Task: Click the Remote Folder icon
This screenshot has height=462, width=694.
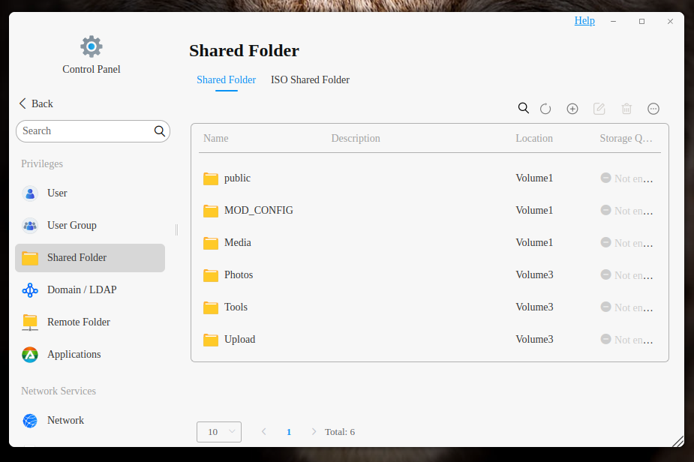Action: (30, 322)
